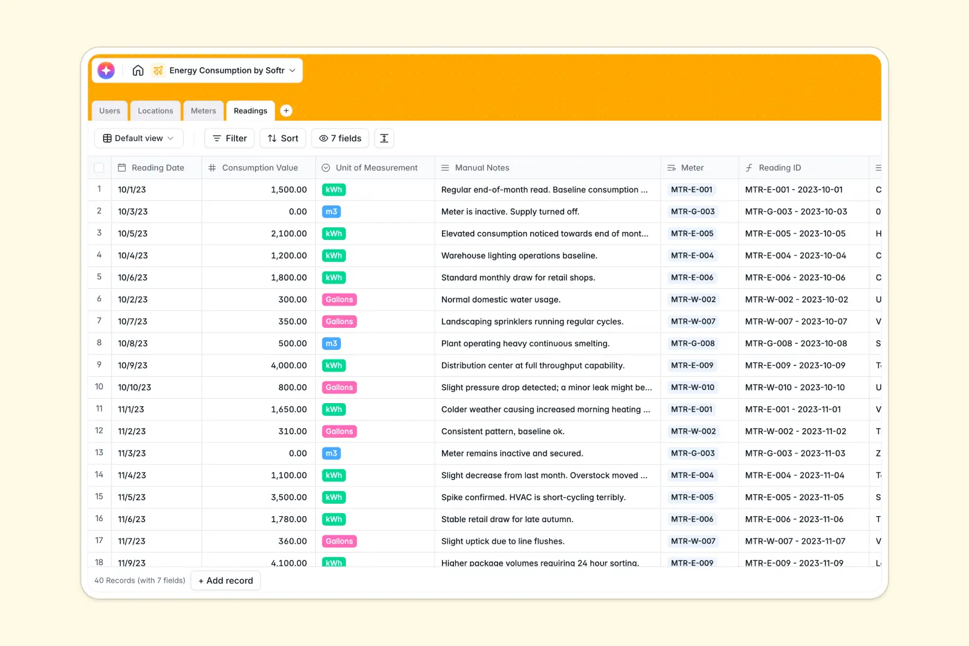The width and height of the screenshot is (969, 646).
Task: Click the m3 tag in row 2
Action: [331, 212]
